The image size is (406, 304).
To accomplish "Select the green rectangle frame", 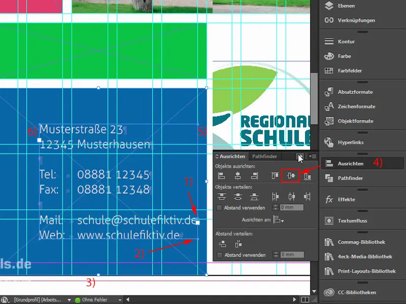I will [104, 51].
